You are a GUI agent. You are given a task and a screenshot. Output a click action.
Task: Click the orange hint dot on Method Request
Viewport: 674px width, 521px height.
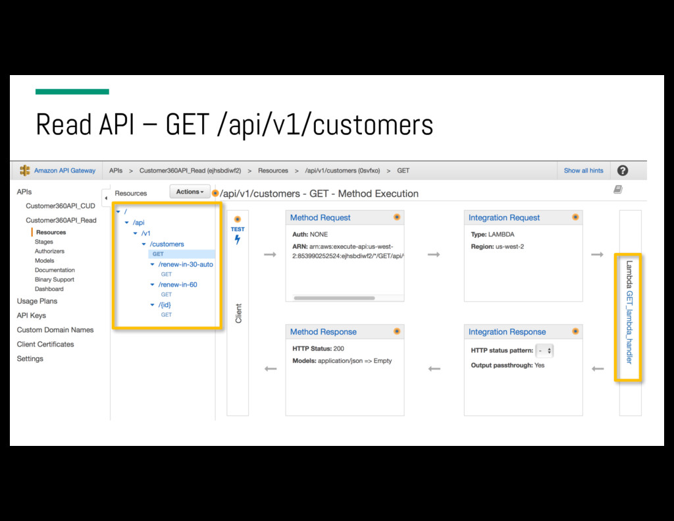[x=397, y=217]
